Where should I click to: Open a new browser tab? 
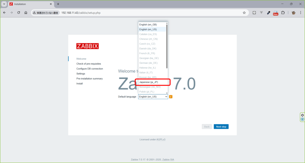[x=58, y=4]
